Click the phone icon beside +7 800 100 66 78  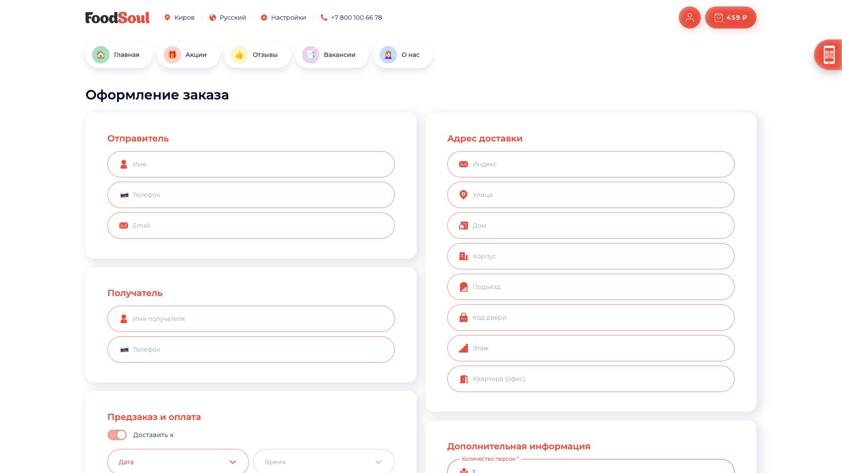pyautogui.click(x=324, y=18)
